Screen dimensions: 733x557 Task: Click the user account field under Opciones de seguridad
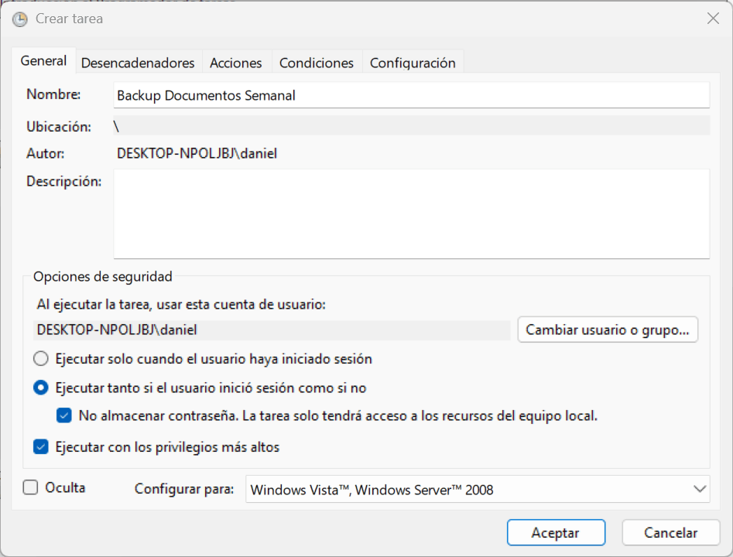[x=272, y=330]
